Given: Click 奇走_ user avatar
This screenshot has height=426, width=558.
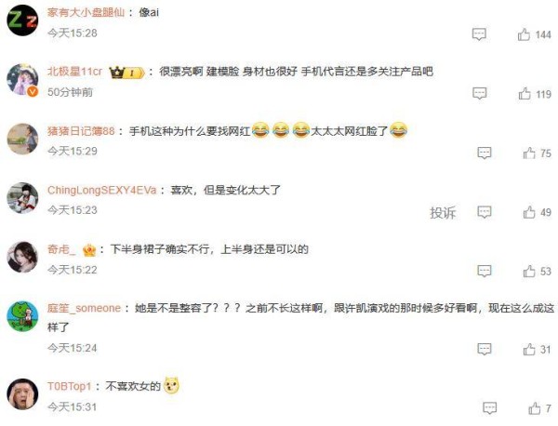Looking at the screenshot, I should pyautogui.click(x=22, y=257).
